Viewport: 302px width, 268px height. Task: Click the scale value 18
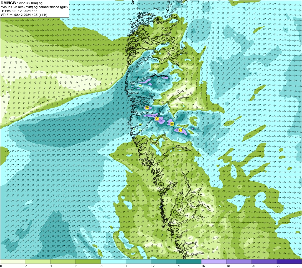coord(228,266)
